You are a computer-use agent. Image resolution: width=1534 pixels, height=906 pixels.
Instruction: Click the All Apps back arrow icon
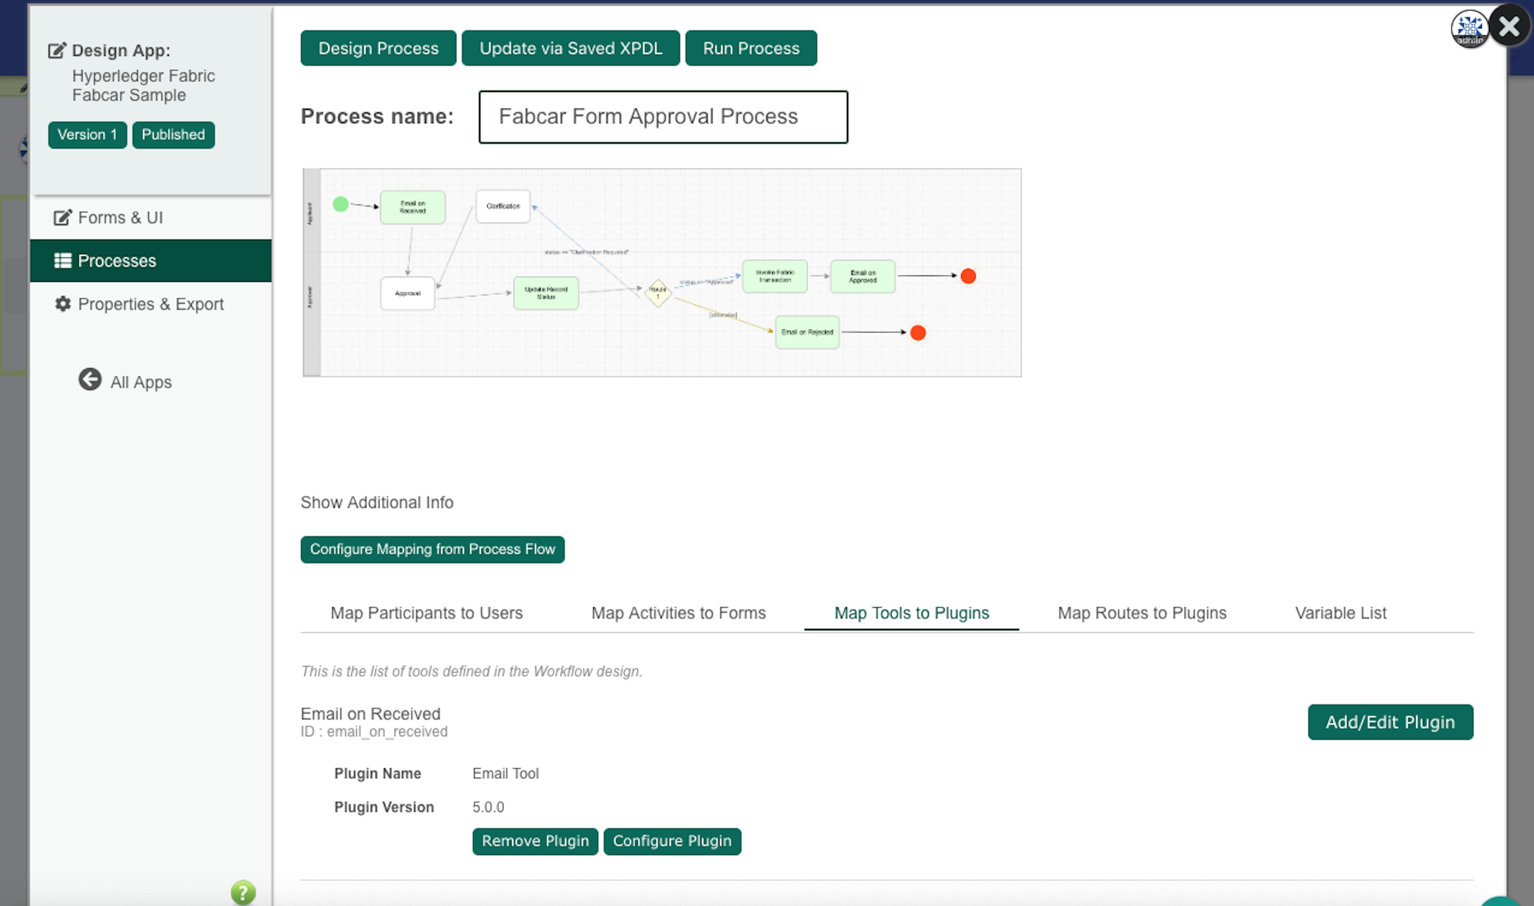(90, 379)
